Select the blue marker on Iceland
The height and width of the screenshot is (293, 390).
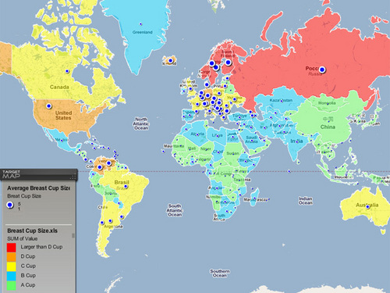[x=171, y=61]
